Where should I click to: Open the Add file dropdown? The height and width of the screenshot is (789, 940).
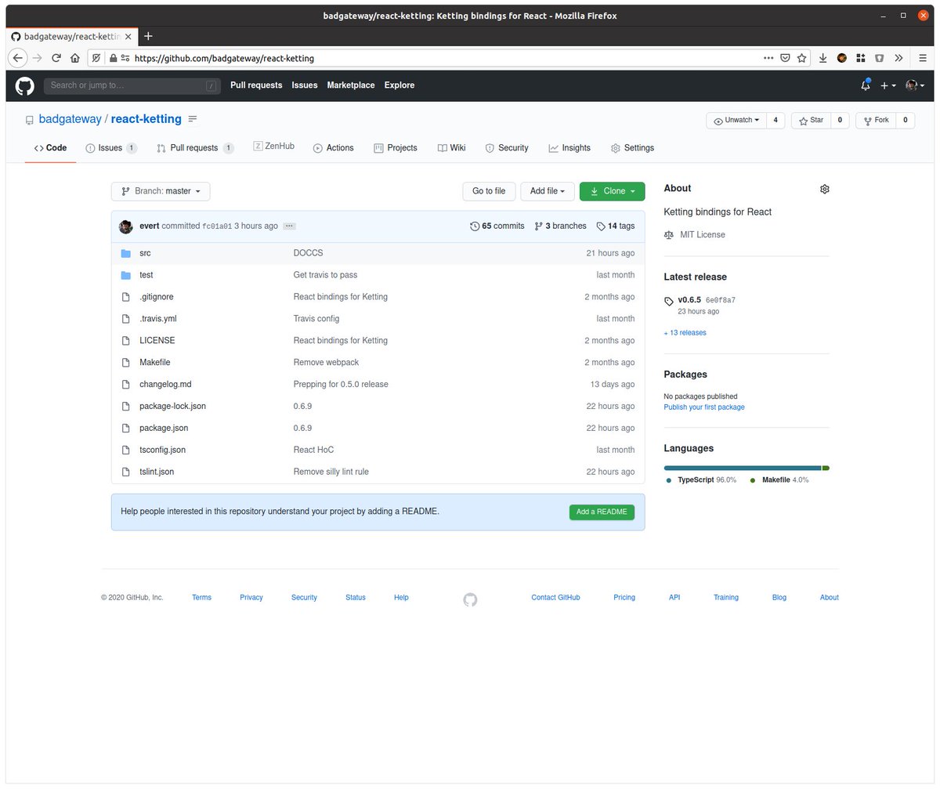pyautogui.click(x=548, y=191)
